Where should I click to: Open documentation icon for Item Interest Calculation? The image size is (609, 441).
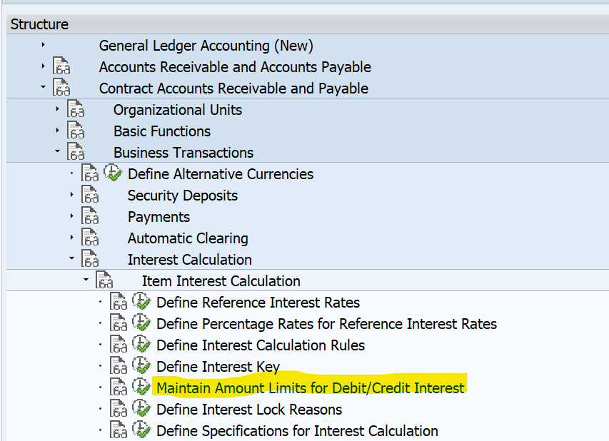click(x=104, y=279)
